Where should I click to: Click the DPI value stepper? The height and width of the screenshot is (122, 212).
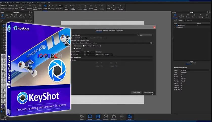click(112, 54)
